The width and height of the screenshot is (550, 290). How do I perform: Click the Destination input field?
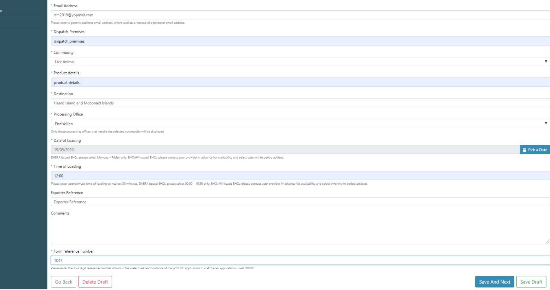[x=300, y=103]
